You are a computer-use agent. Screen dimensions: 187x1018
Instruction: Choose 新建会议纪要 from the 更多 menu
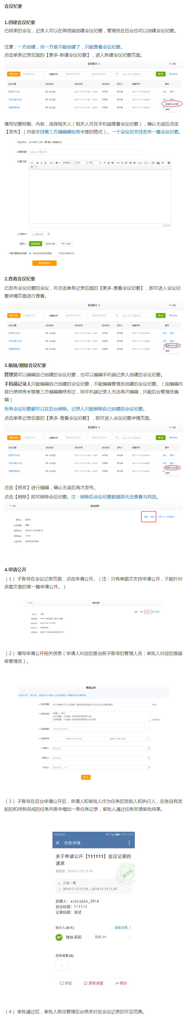pyautogui.click(x=172, y=104)
